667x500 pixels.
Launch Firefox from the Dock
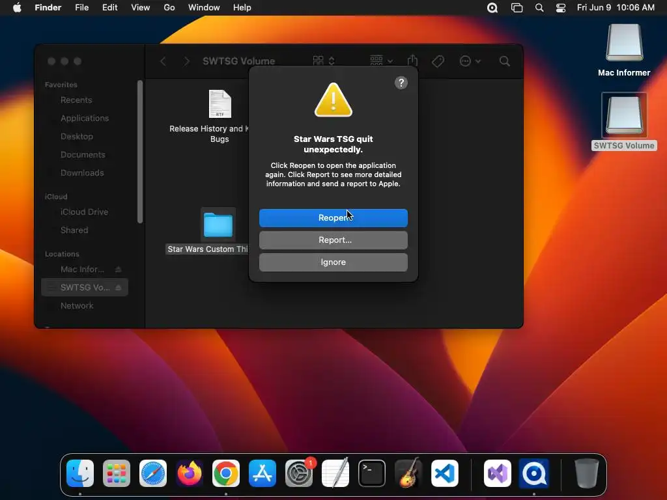190,473
